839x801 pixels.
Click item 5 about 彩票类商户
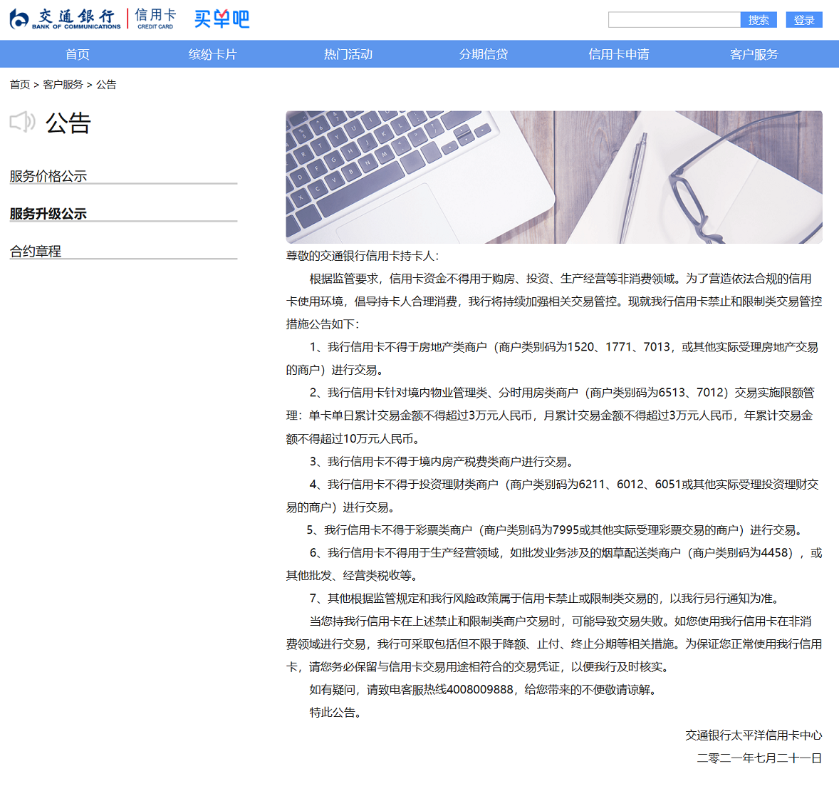(x=556, y=530)
